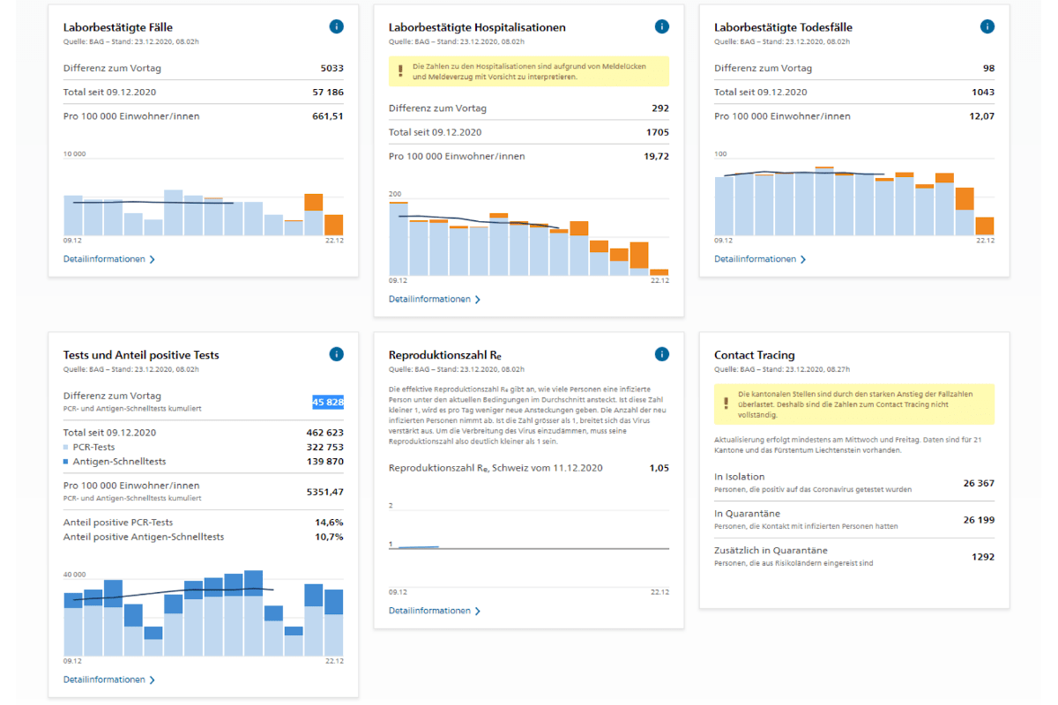This screenshot has height=705, width=1058.
Task: Open info icon on Laborbestätigte Todesfälle card
Action: tap(987, 26)
